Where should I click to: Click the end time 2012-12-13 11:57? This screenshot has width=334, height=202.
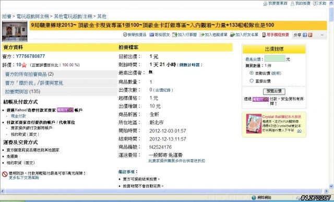168,139
